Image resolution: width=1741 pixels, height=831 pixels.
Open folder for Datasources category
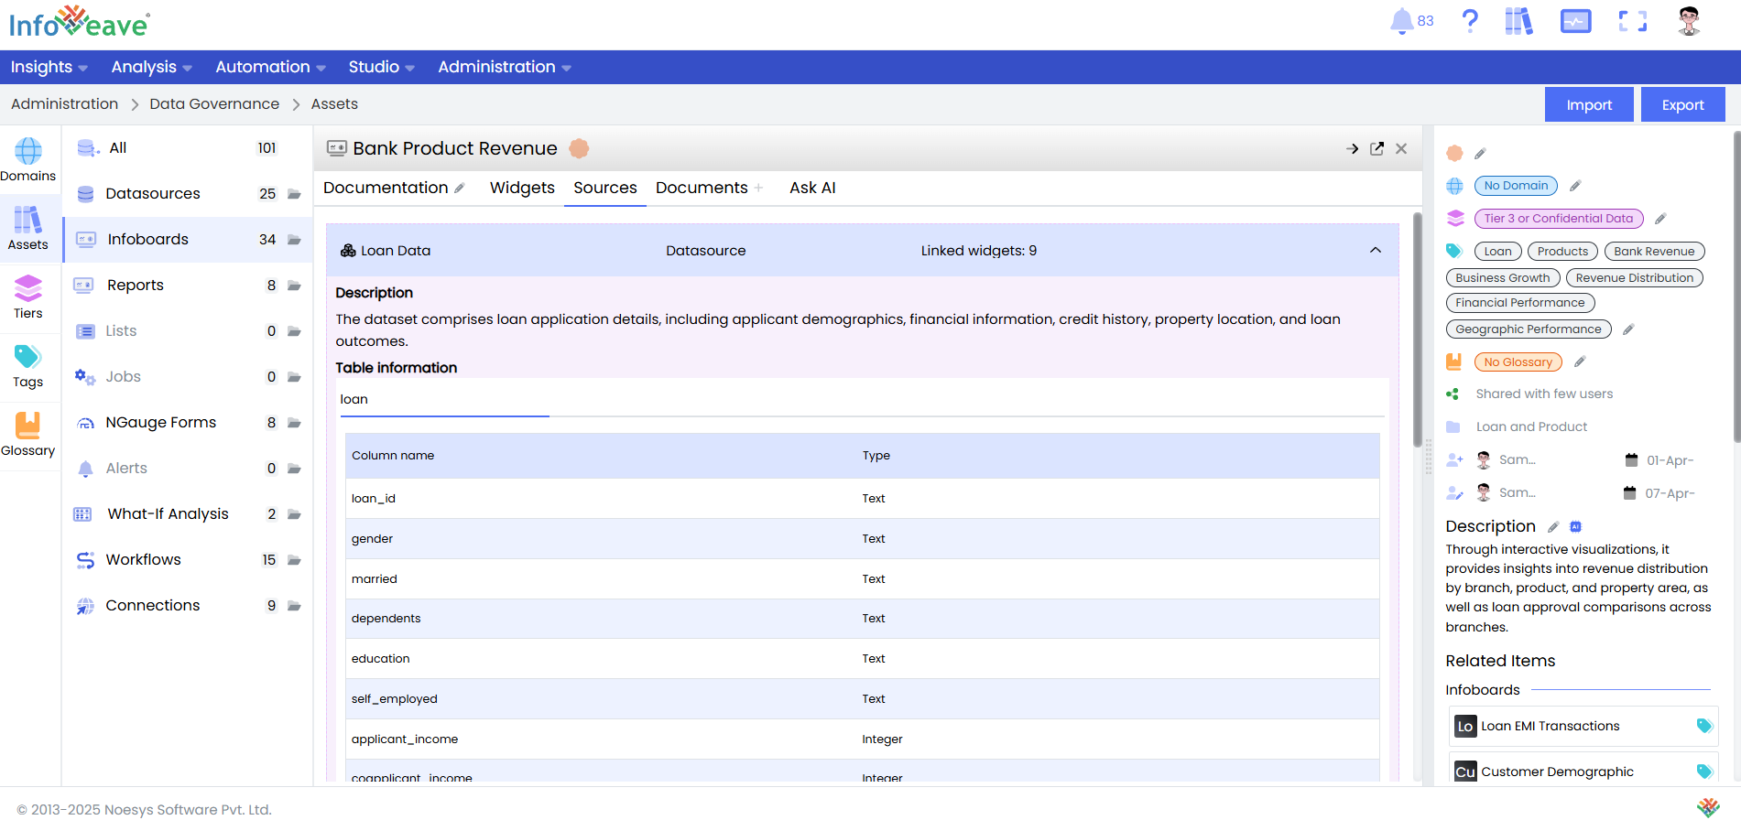[294, 194]
